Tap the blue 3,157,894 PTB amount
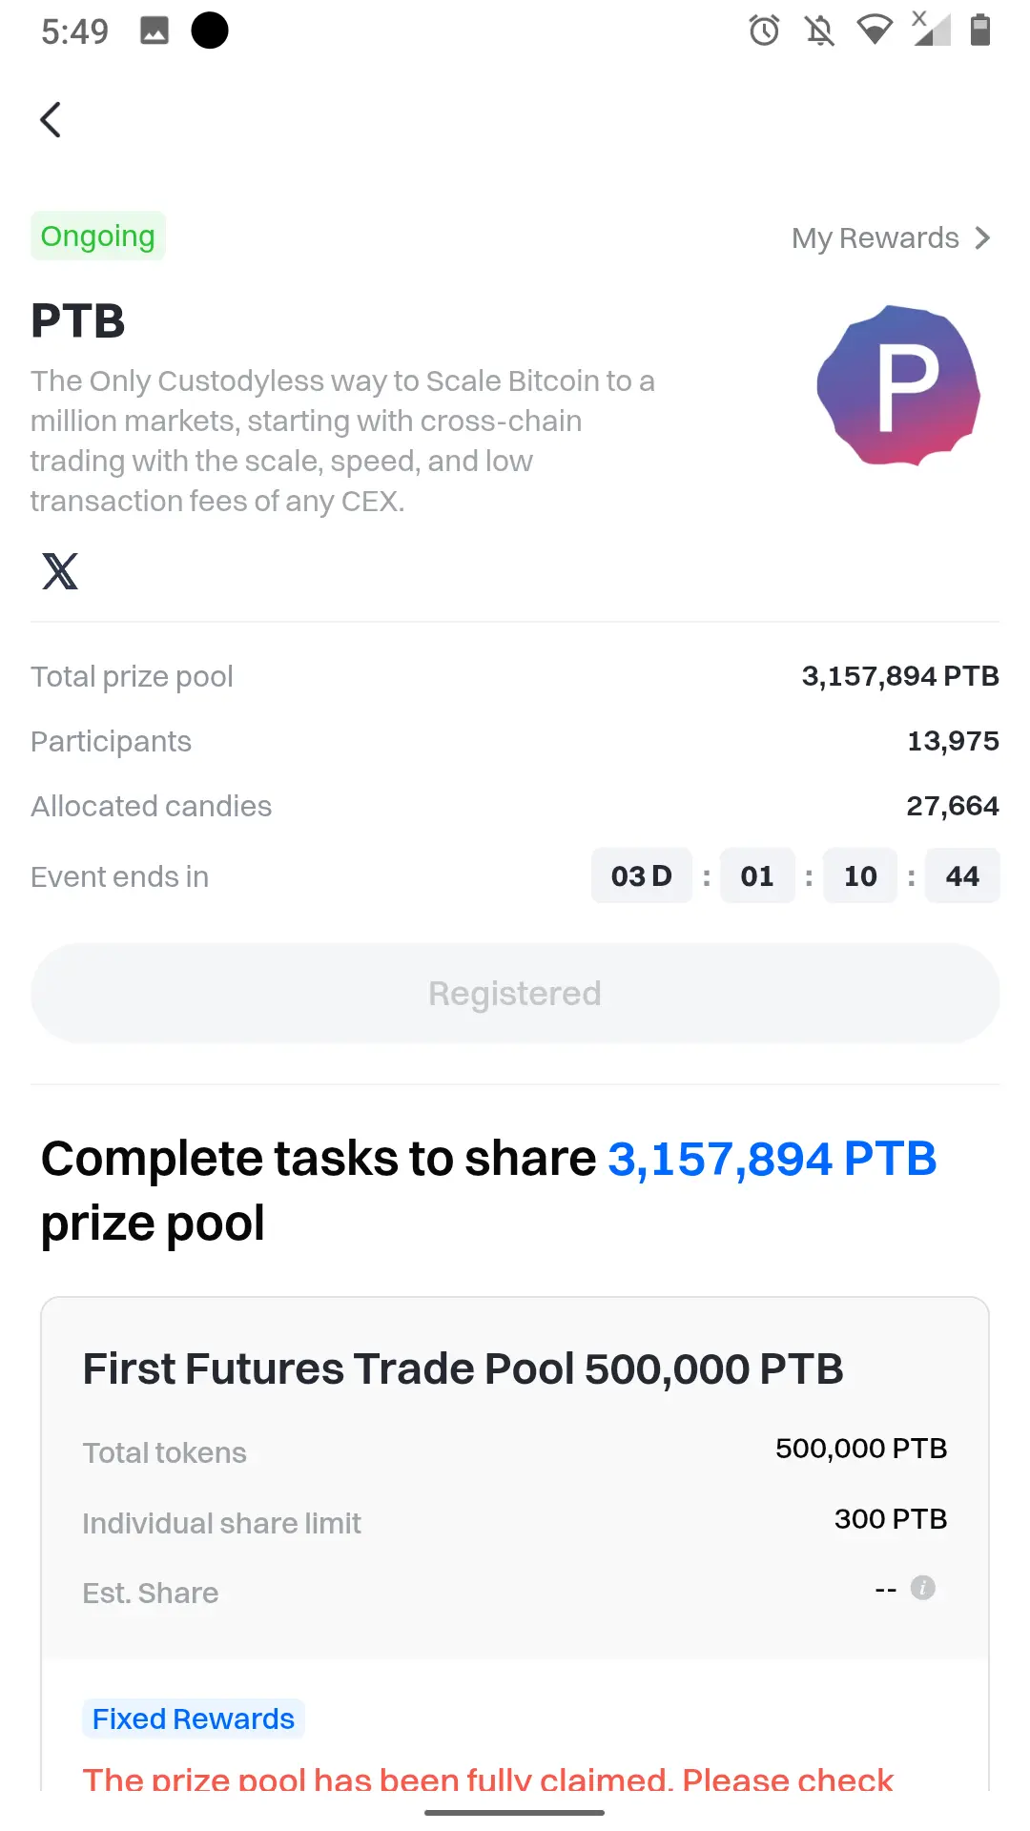The image size is (1030, 1831). (772, 1159)
